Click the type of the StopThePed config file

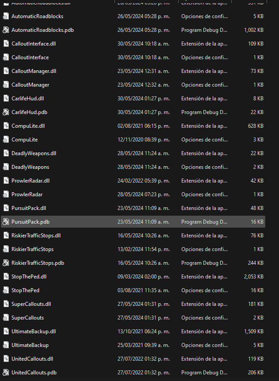point(204,290)
